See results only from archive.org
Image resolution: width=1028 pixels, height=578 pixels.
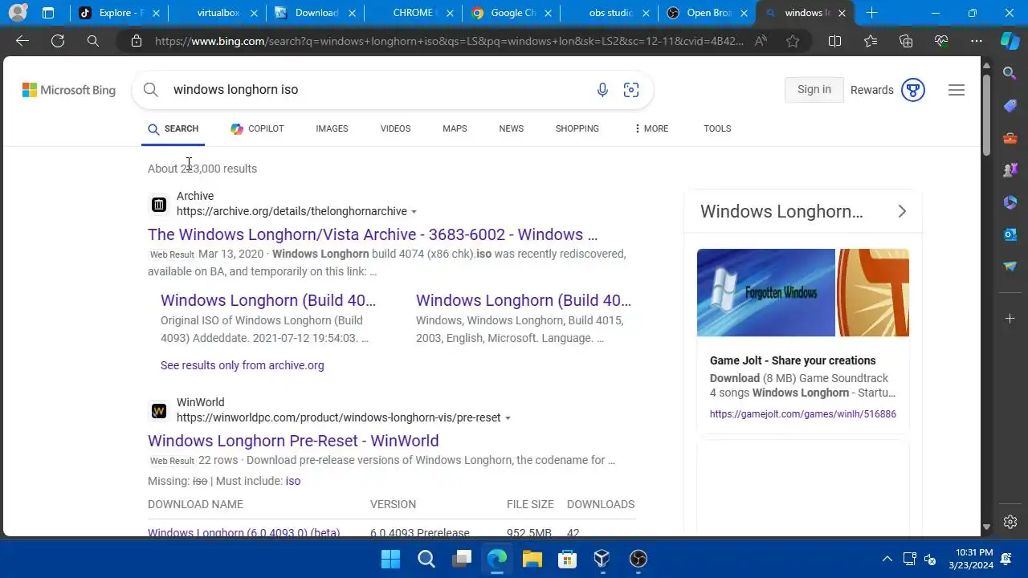[x=243, y=365]
